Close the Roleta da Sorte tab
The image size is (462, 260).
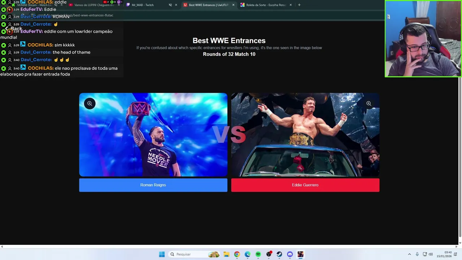click(x=290, y=5)
